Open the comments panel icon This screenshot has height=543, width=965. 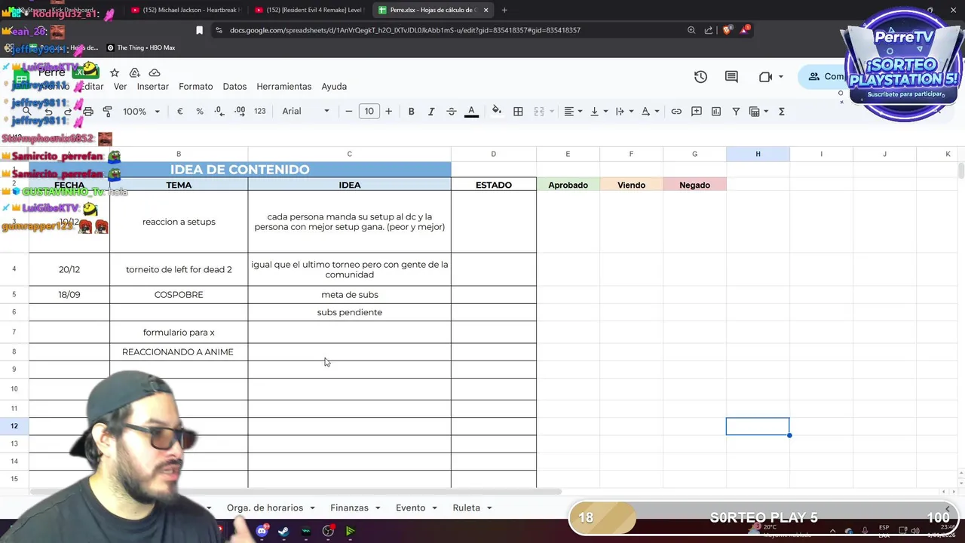tap(731, 76)
